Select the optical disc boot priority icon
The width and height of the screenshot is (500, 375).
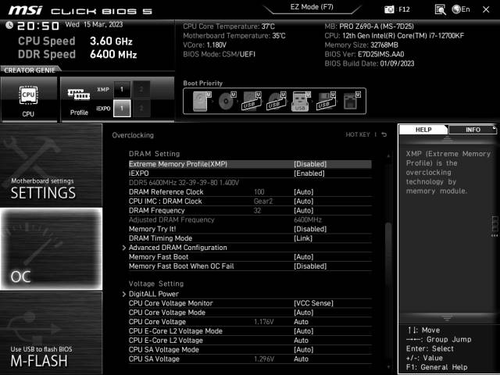coord(227,101)
